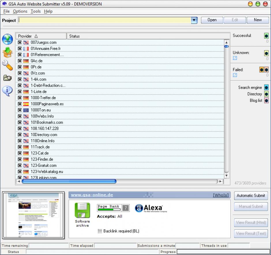The image size is (271, 255).
Task: Click the Spanish flag beside 1000Paginasweb.es
Action: [26, 104]
